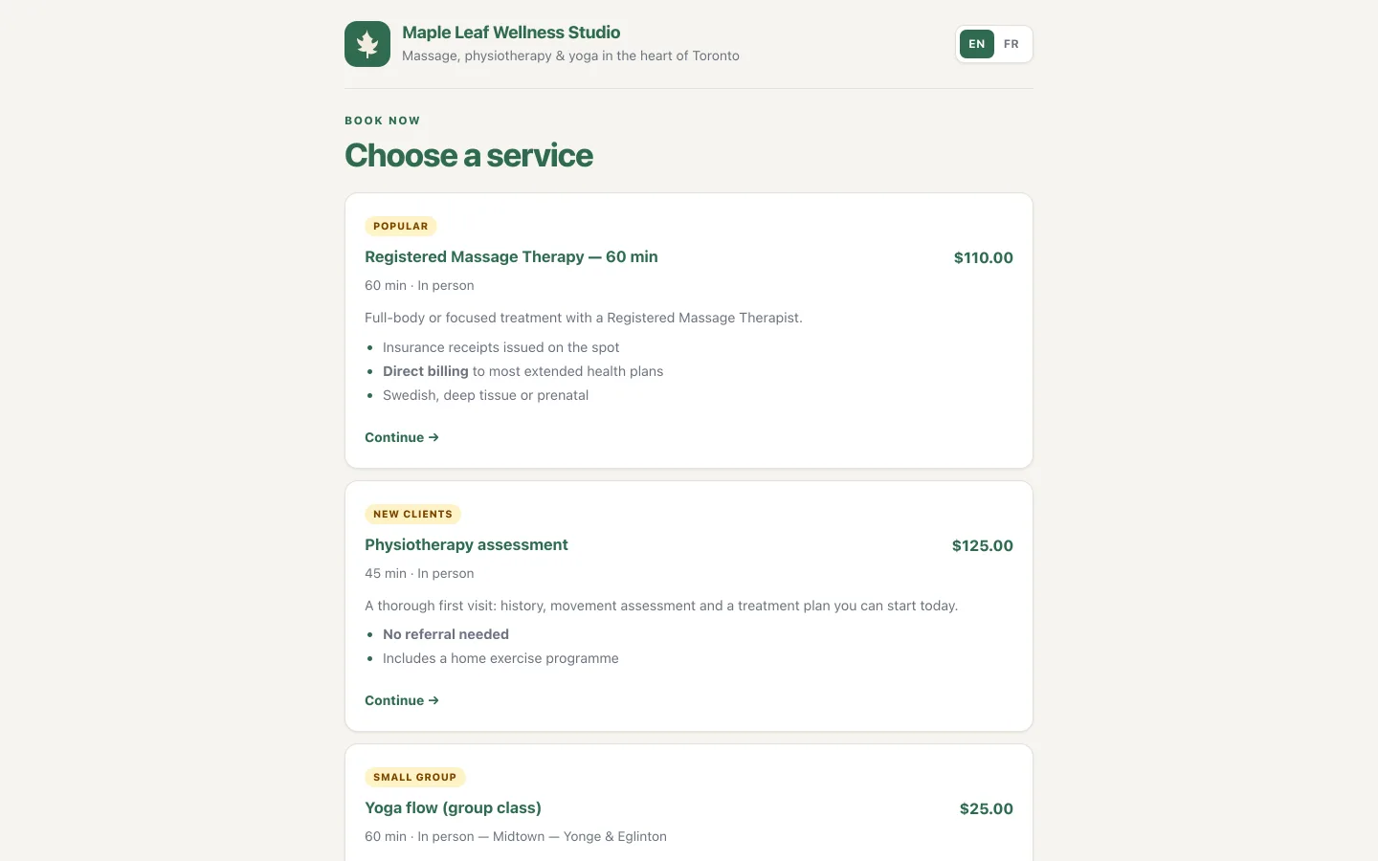Select the Physiotherapy assessment title

coord(466,544)
